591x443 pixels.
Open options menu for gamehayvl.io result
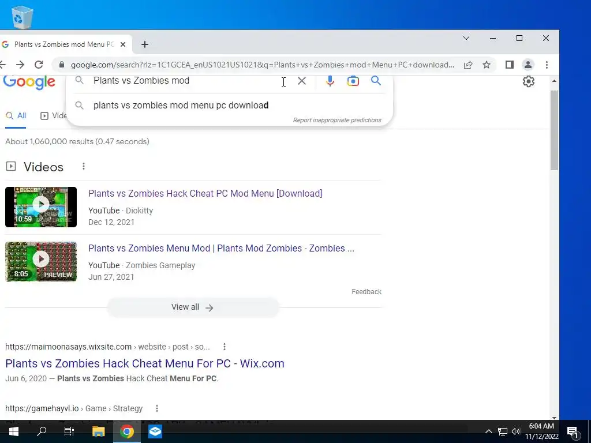[x=157, y=408]
